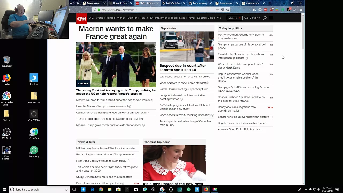The height and width of the screenshot is (193, 343).
Task: Open the Firefox application menu
Action: click(301, 10)
